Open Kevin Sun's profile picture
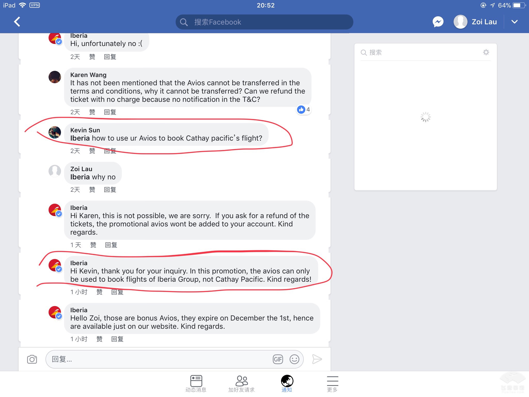The height and width of the screenshot is (397, 529). pyautogui.click(x=55, y=132)
